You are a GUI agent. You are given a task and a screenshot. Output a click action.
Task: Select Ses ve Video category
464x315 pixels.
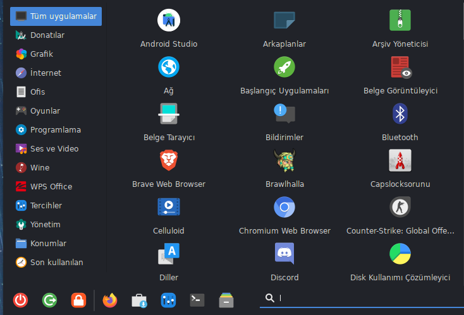click(x=56, y=148)
